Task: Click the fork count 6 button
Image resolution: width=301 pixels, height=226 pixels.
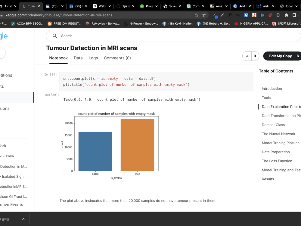Action: tap(298, 56)
